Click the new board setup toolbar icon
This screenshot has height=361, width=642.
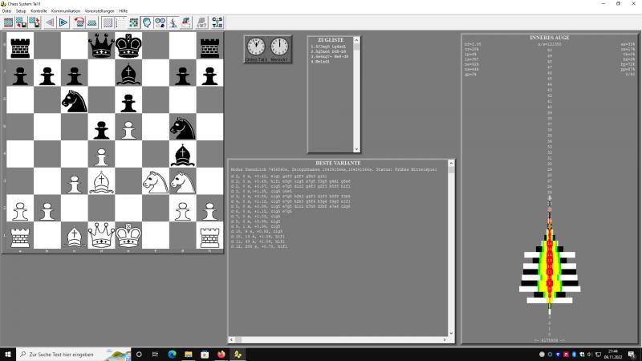point(9,22)
